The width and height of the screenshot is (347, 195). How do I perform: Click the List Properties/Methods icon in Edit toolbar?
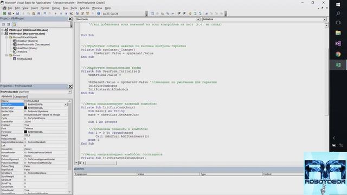tap(152, 14)
